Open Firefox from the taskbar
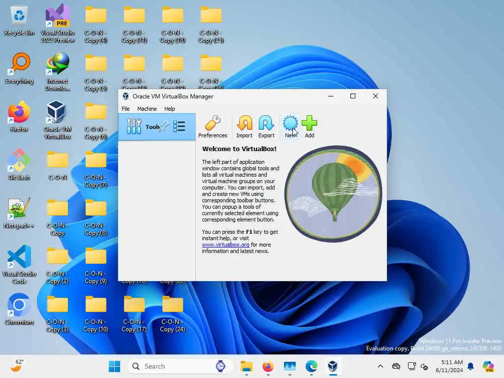 tap(268, 366)
